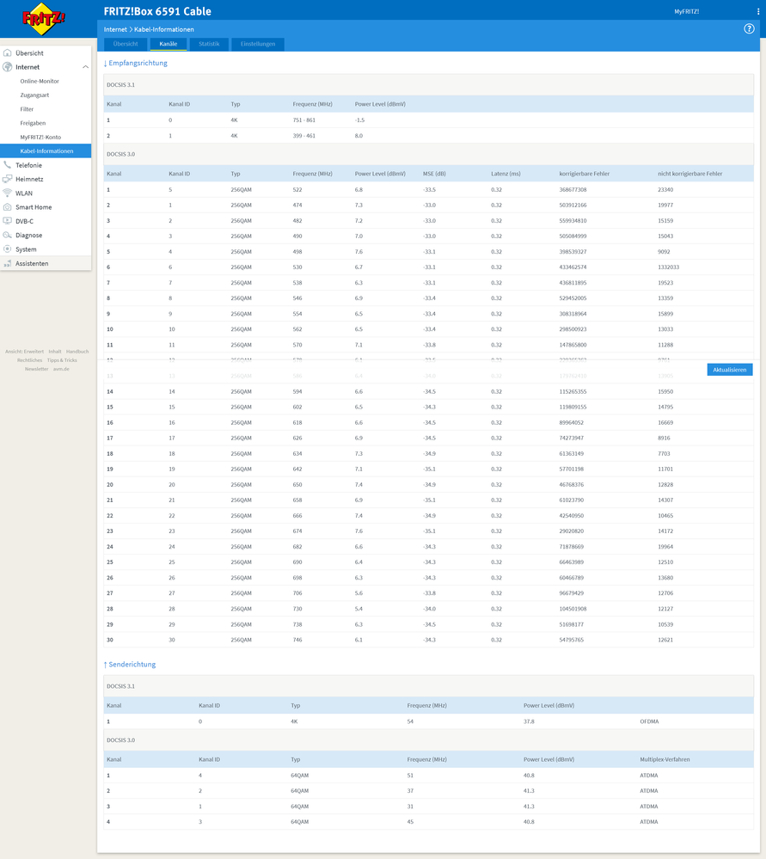Collapse the Empfangsrichtung section
766x859 pixels.
coord(135,63)
